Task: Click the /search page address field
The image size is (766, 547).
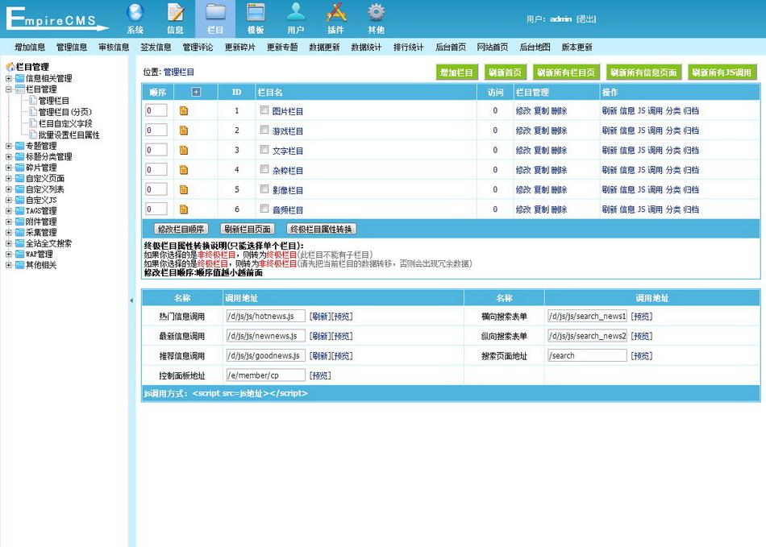Action: pos(587,356)
